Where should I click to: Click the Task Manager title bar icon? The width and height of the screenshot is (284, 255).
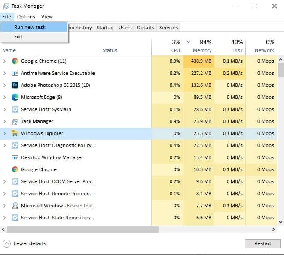(6, 6)
